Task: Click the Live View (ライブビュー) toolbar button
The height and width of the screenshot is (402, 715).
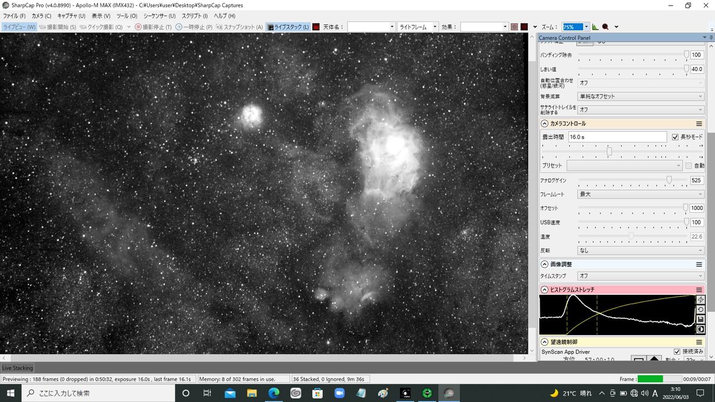Action: (x=19, y=27)
